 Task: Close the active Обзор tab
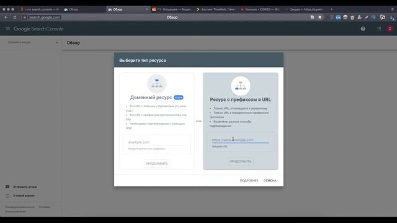click(146, 9)
